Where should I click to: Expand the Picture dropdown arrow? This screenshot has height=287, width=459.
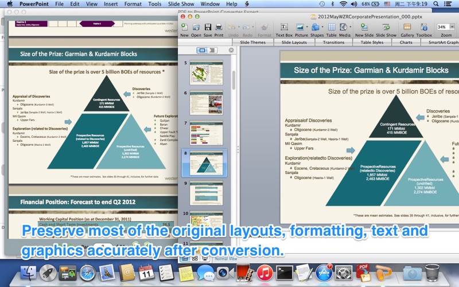(x=307, y=27)
